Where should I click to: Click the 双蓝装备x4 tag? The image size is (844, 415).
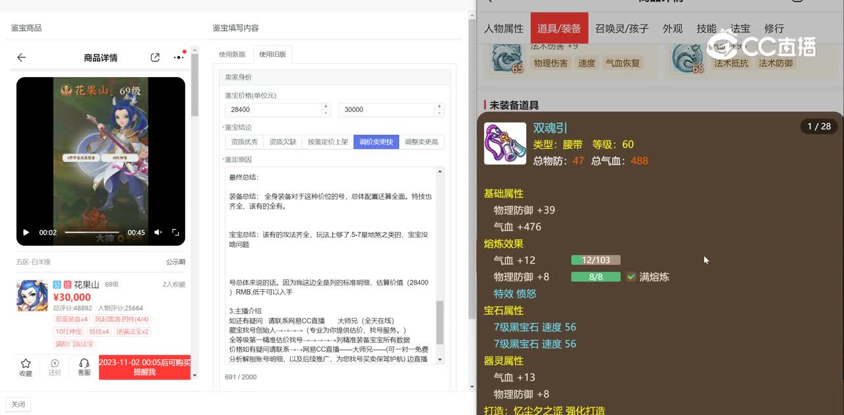[71, 319]
